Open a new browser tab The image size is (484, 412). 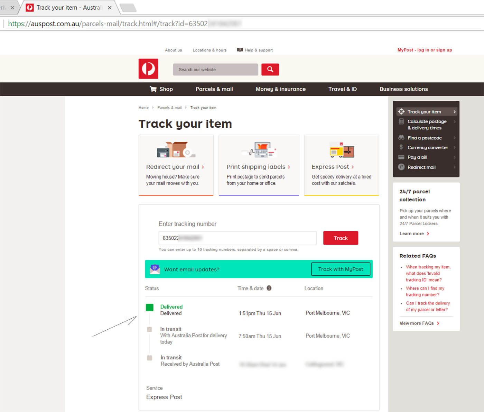tap(128, 8)
